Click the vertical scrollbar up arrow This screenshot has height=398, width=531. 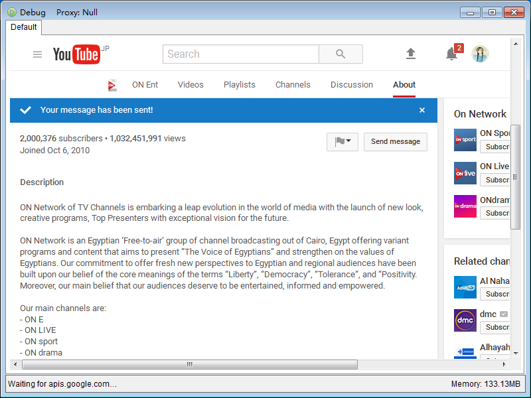(516, 44)
